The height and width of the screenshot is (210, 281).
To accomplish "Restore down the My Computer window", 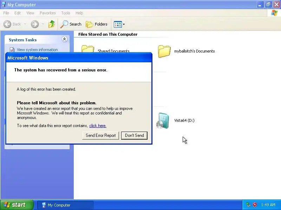I will (268, 5).
